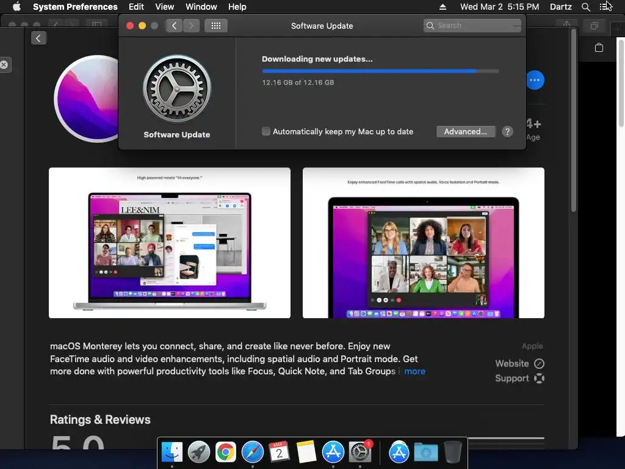Open the second App Store icon in Dock
625x469 pixels.
tap(399, 453)
